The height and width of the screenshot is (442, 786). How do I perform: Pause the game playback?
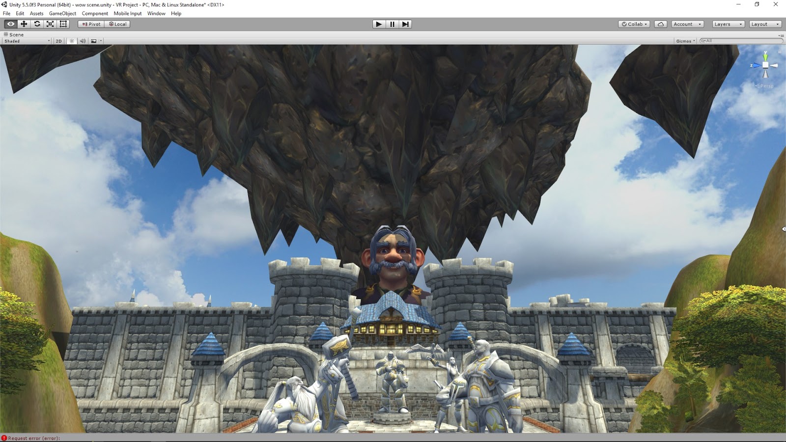(392, 24)
